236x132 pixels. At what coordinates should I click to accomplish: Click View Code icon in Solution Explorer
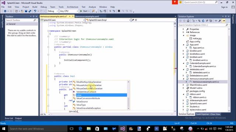pos(216,21)
